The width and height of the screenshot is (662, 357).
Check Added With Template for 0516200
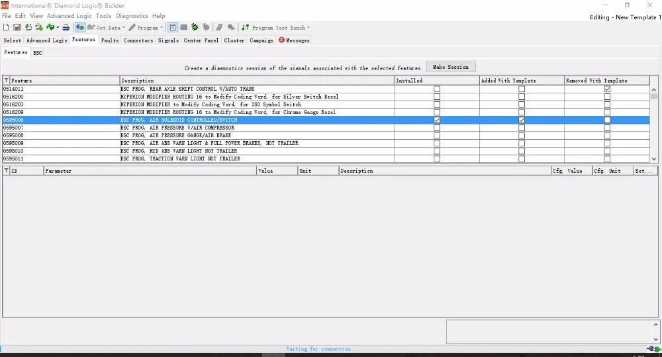[x=522, y=97]
